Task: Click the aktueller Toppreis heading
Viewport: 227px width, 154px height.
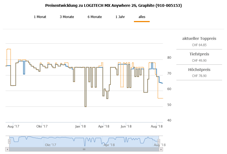Action: (199, 38)
